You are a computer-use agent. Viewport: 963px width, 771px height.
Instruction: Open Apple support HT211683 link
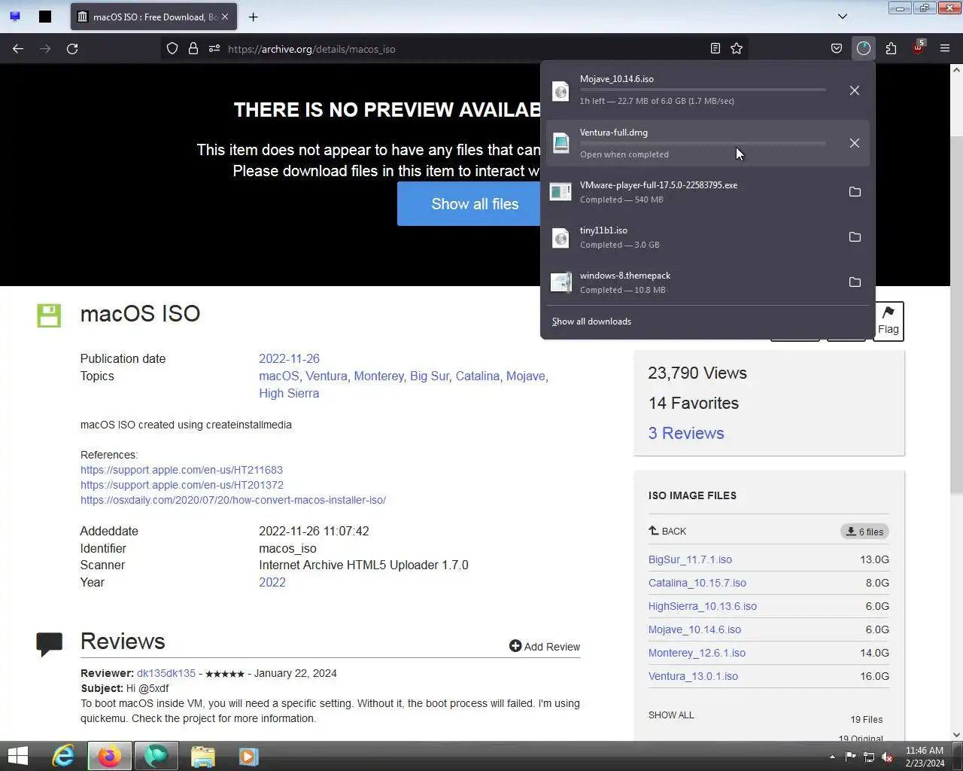(181, 470)
